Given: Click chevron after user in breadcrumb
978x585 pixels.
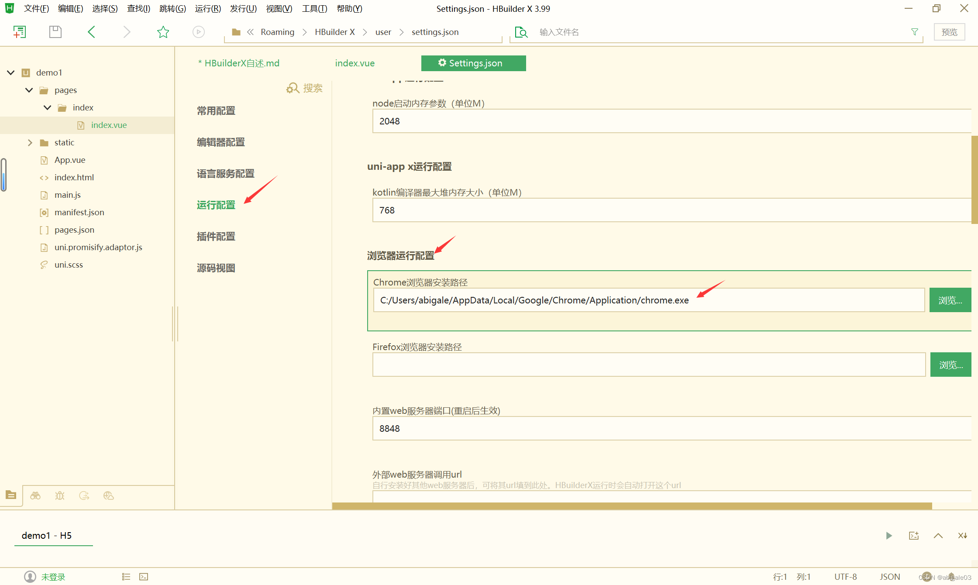Looking at the screenshot, I should (402, 32).
